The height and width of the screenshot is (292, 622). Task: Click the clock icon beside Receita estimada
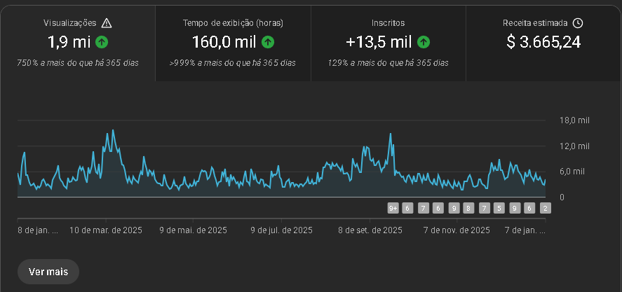pyautogui.click(x=578, y=23)
